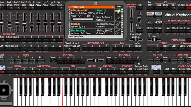This screenshot has height=107, width=191.
Task: Click the Q.T. button
Action: [x=150, y=25]
